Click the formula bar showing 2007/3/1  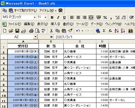pyautogui.click(x=94, y=37)
